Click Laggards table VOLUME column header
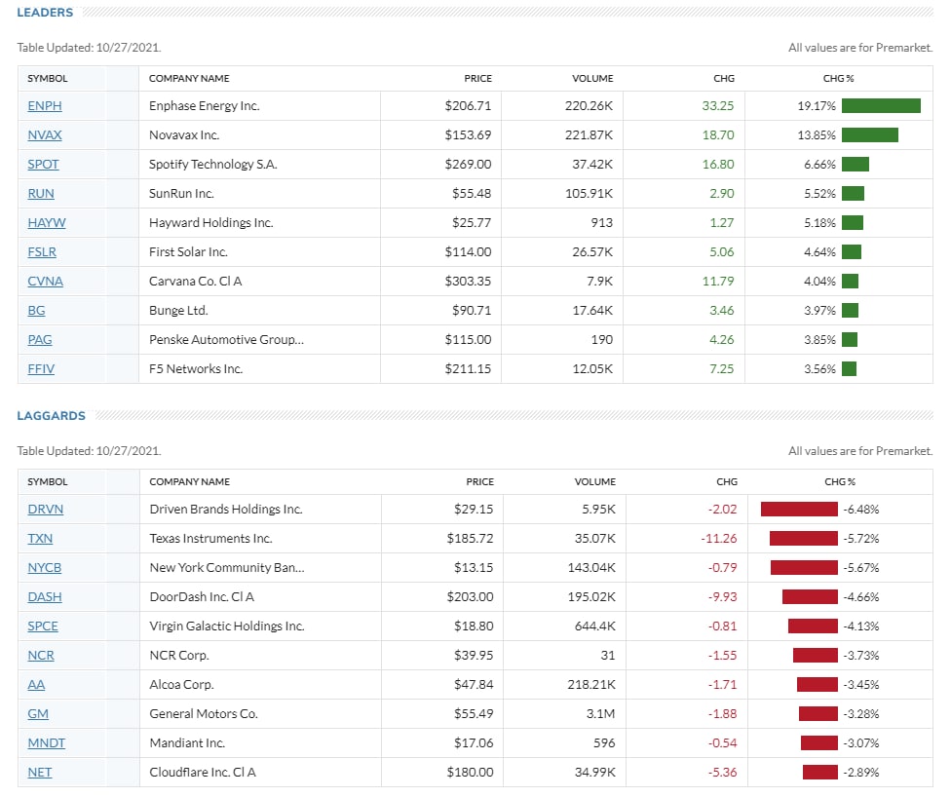Viewport: 951px width, 797px height. click(x=595, y=481)
